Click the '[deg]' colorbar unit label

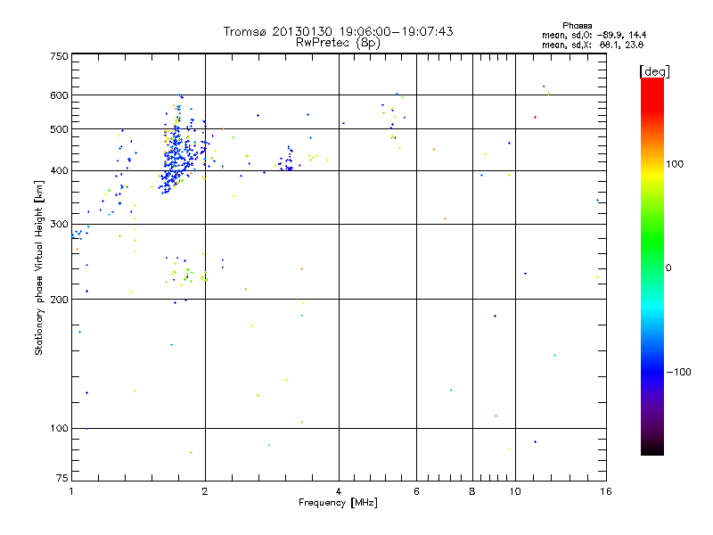coord(654,71)
